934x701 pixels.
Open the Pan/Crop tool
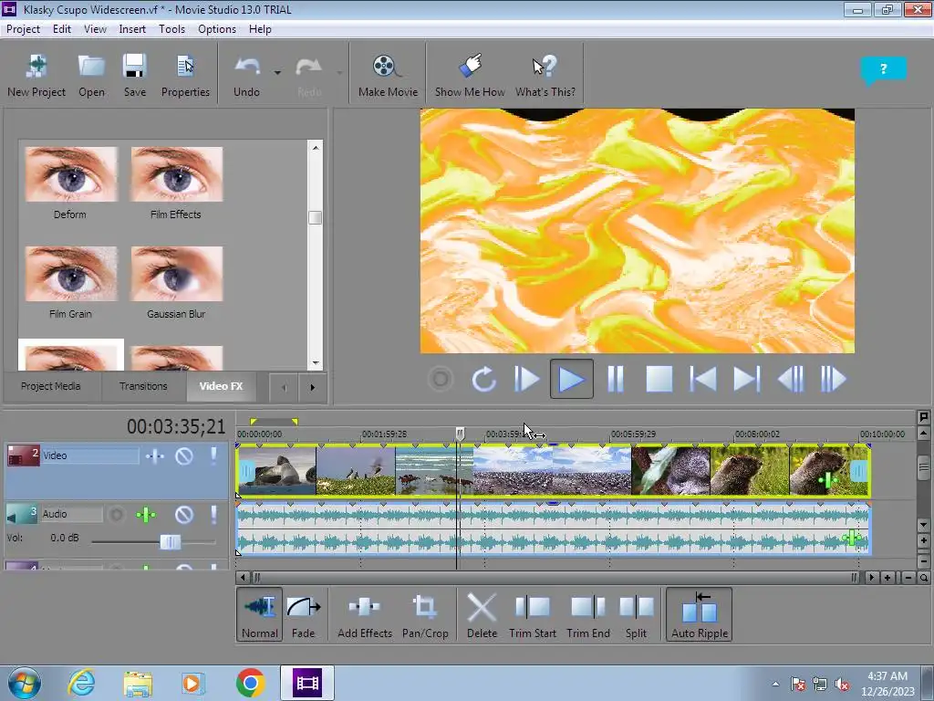pos(425,614)
